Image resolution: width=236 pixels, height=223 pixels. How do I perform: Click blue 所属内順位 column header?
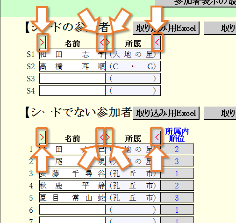tap(177, 135)
